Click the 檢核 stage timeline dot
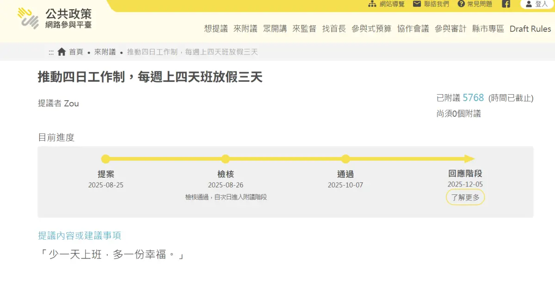This screenshot has width=555, height=283. click(x=225, y=159)
